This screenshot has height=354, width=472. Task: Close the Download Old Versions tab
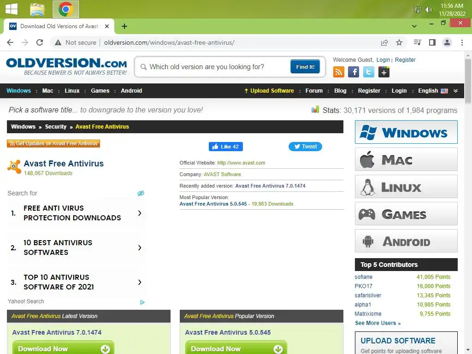(x=107, y=26)
